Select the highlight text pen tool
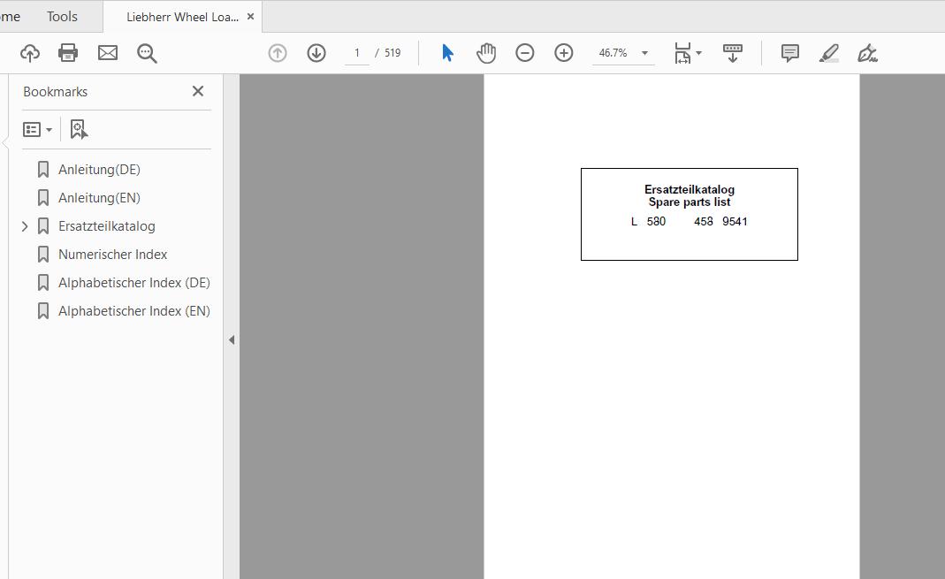 click(x=829, y=53)
